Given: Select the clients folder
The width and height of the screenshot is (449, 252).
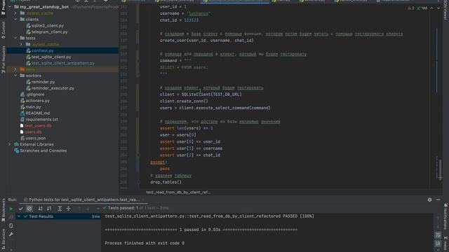Looking at the screenshot, I should coord(32,20).
